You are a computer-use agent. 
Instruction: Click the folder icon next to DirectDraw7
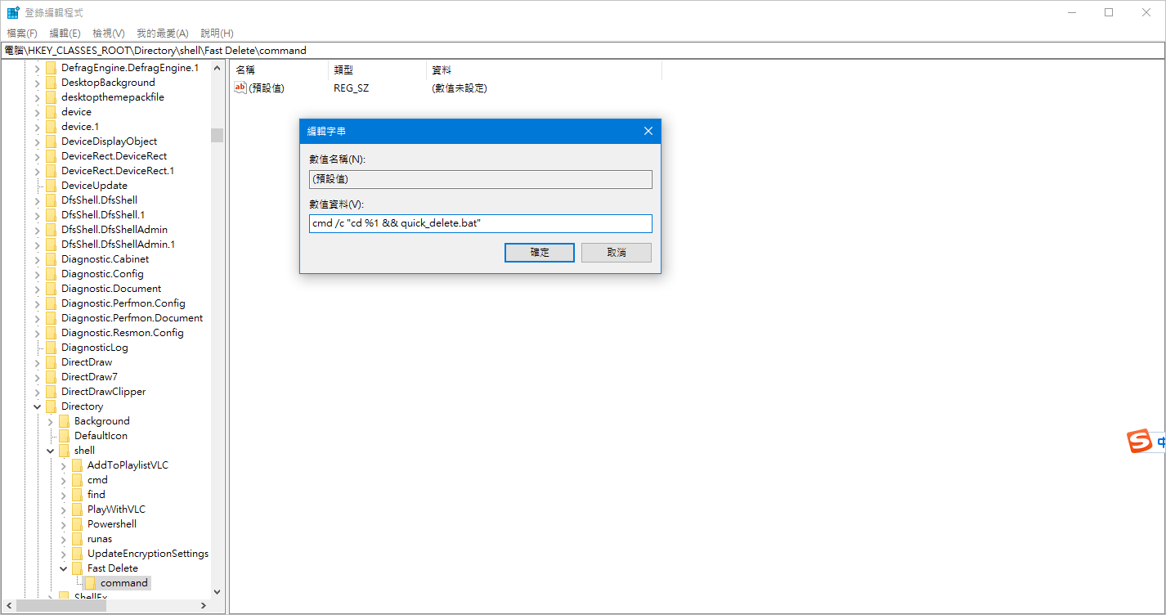(x=51, y=377)
